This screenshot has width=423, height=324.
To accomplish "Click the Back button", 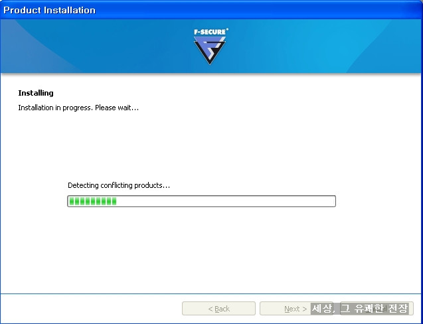I will click(x=218, y=308).
